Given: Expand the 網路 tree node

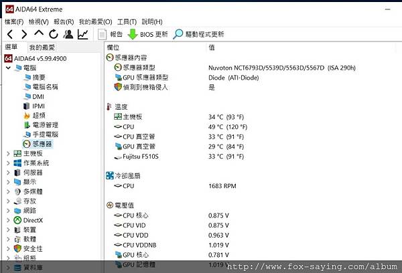Looking at the screenshot, I should 8,211.
